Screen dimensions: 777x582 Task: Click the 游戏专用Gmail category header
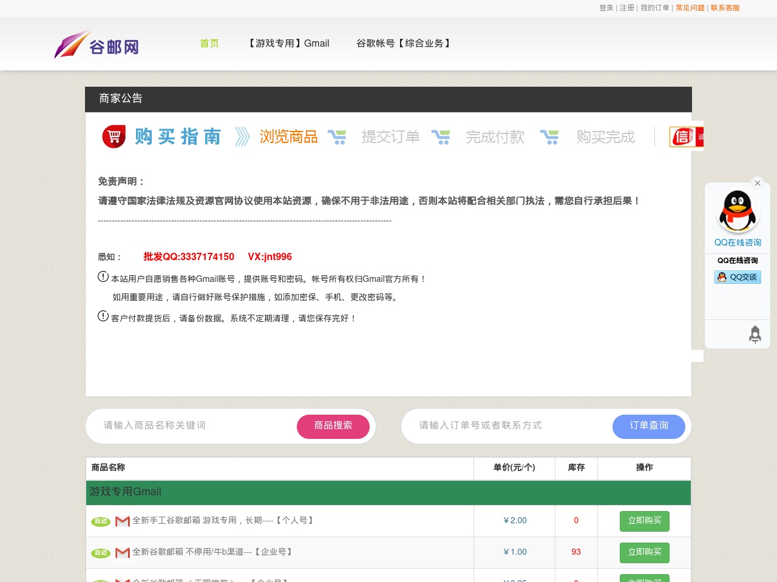(x=388, y=492)
